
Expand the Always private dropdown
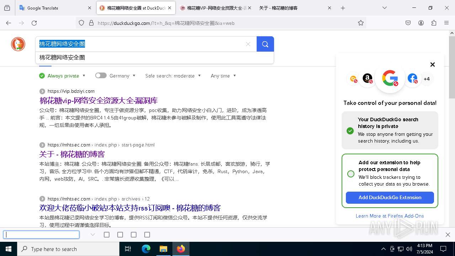point(84,76)
